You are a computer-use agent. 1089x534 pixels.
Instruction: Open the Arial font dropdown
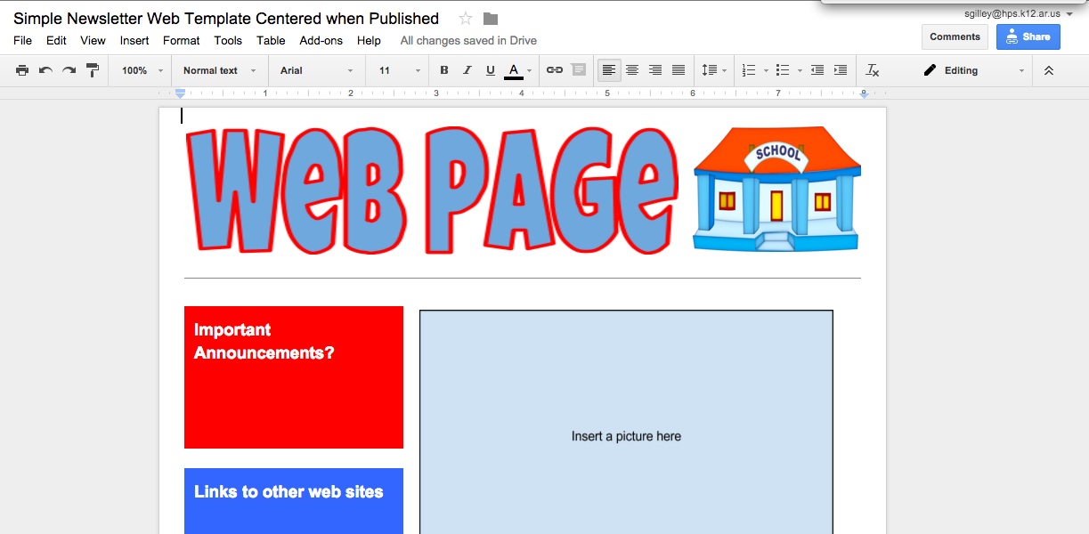click(x=316, y=70)
